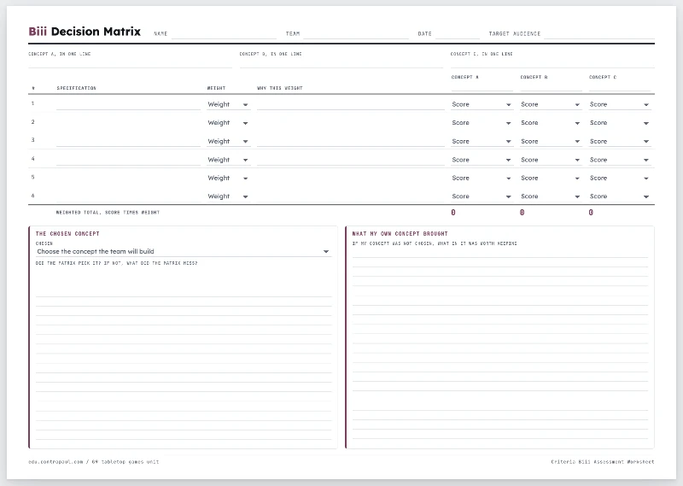Image resolution: width=683 pixels, height=486 pixels.
Task: Click the Concept C one-line description field
Action: tap(552, 62)
